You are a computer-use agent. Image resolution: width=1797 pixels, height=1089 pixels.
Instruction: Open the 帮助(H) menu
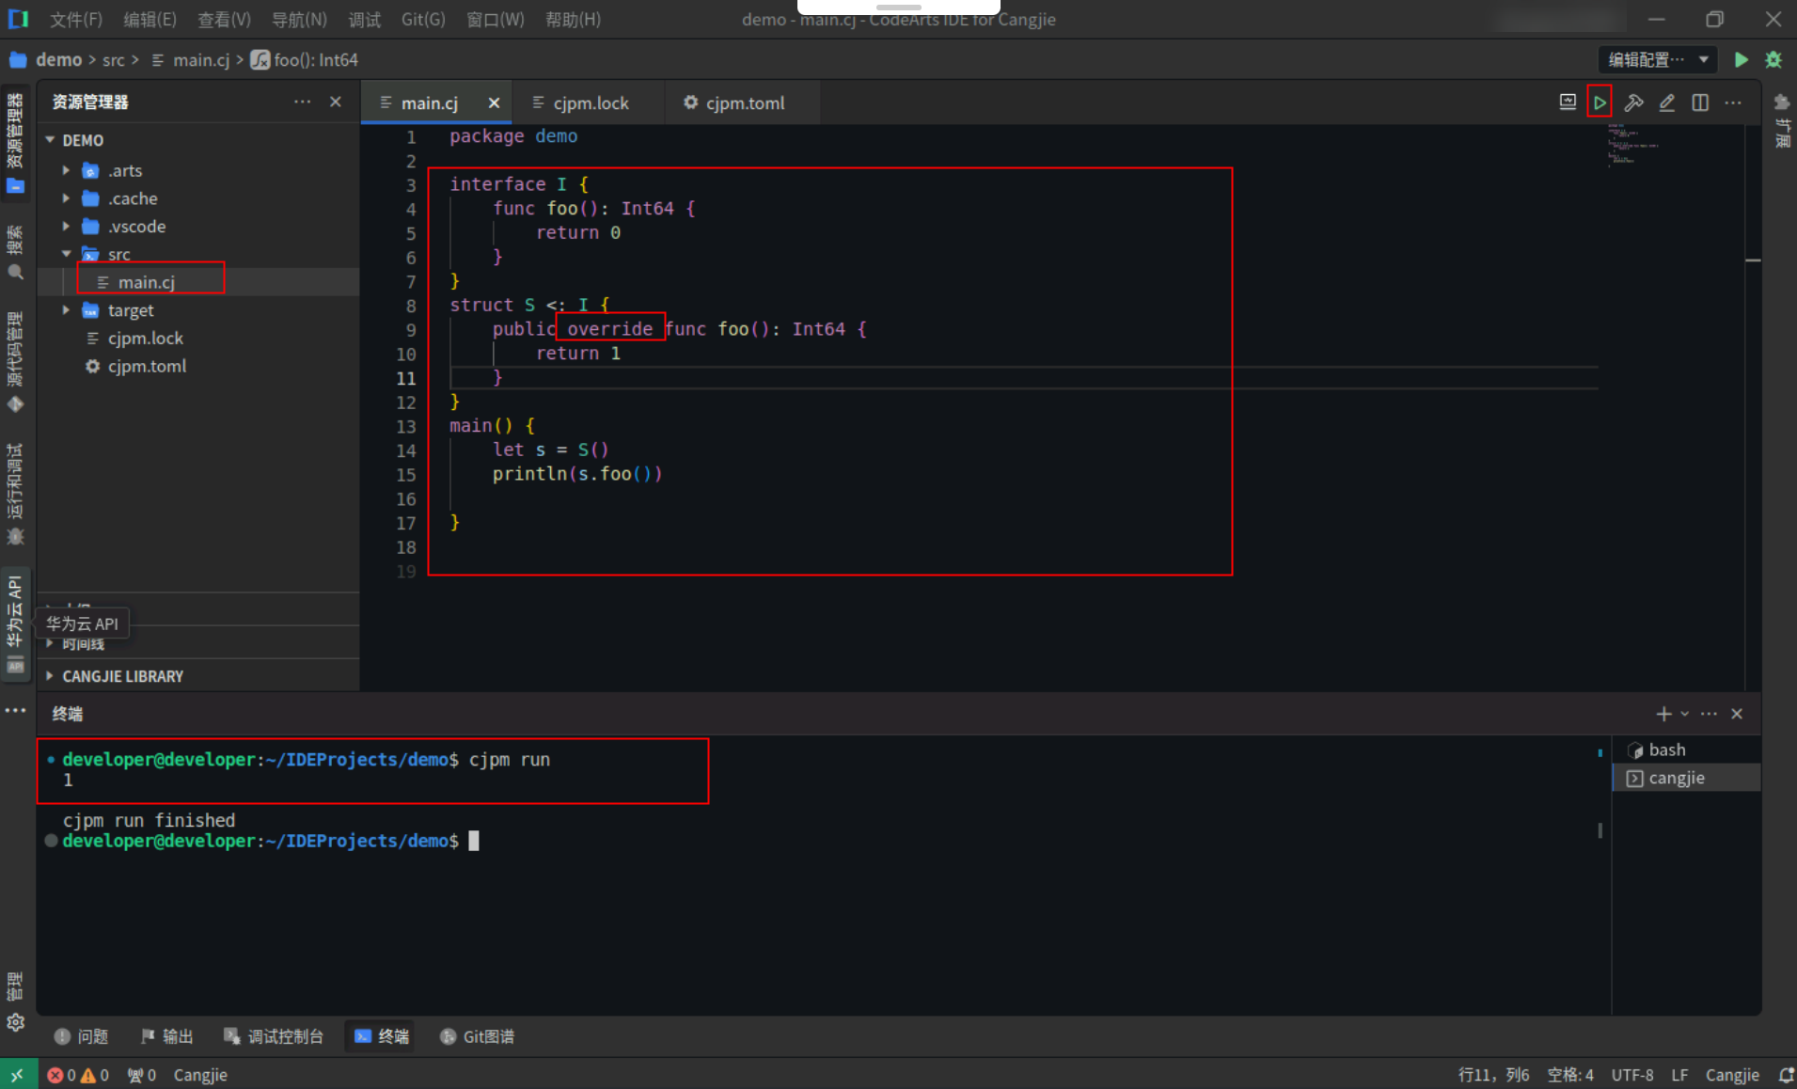pos(573,20)
